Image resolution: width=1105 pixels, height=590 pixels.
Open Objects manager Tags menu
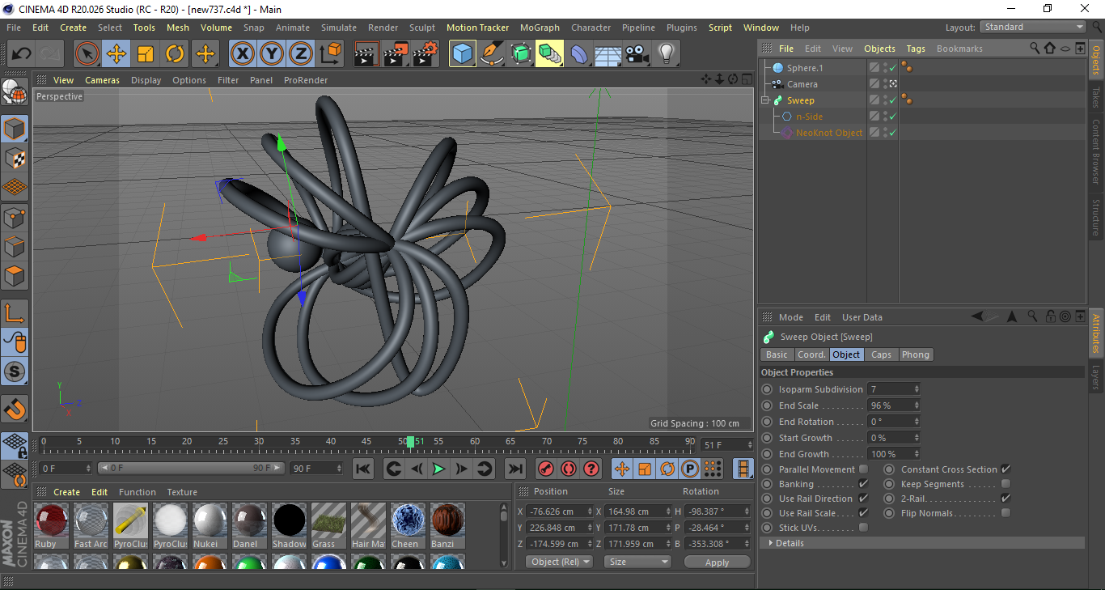point(916,49)
